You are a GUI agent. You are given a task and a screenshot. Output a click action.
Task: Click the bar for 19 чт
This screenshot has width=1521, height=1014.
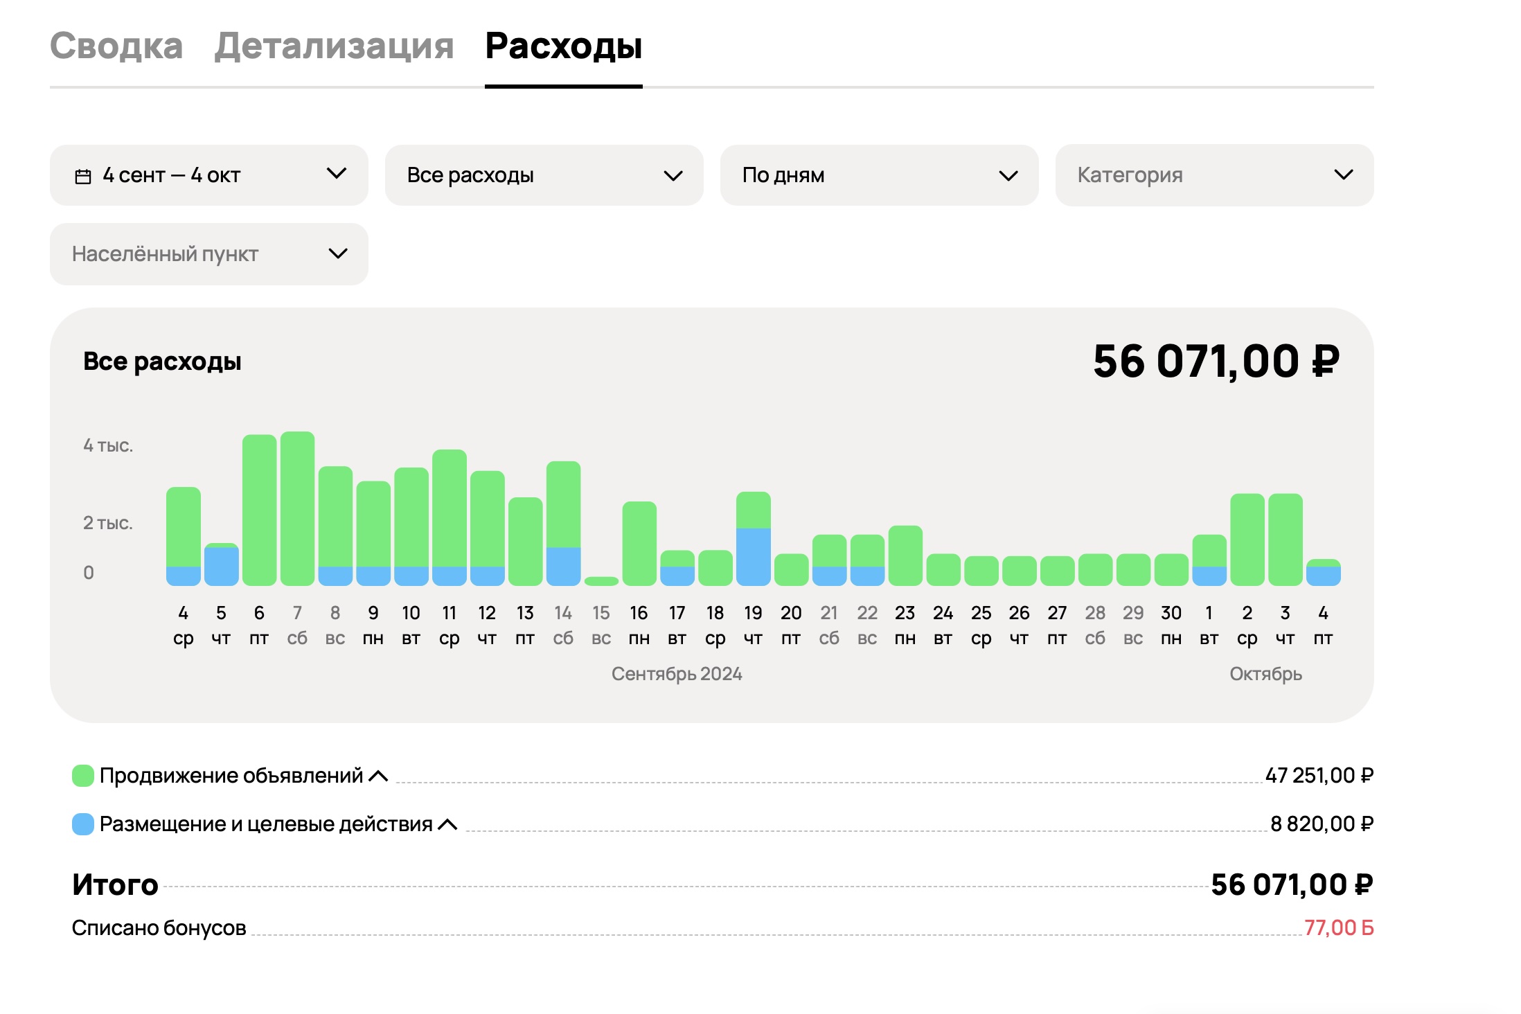point(754,539)
